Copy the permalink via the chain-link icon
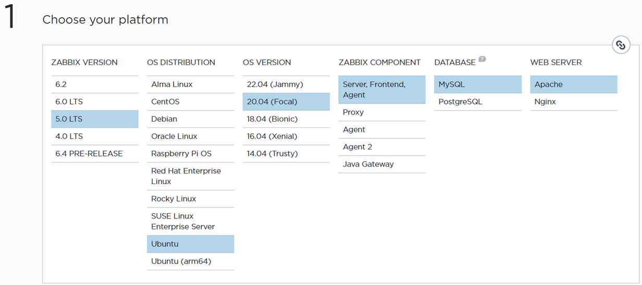 coord(621,45)
